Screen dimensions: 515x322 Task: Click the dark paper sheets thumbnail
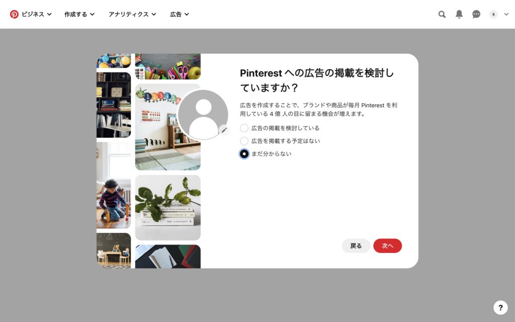pyautogui.click(x=168, y=256)
